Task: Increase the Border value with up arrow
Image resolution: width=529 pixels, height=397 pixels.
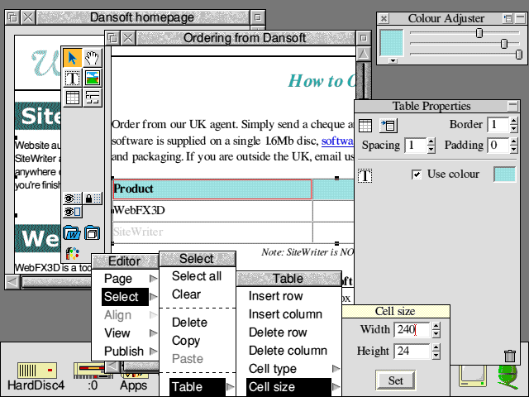Action: [x=513, y=121]
